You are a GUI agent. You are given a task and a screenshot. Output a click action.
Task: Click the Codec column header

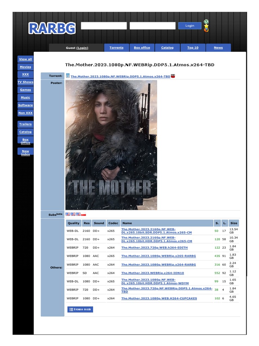[x=113, y=223]
